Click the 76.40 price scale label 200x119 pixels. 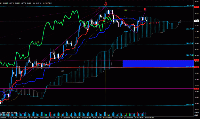196,55
